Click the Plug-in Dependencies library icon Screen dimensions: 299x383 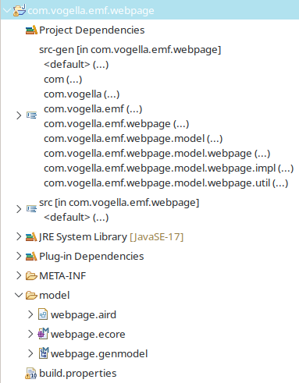click(x=31, y=257)
